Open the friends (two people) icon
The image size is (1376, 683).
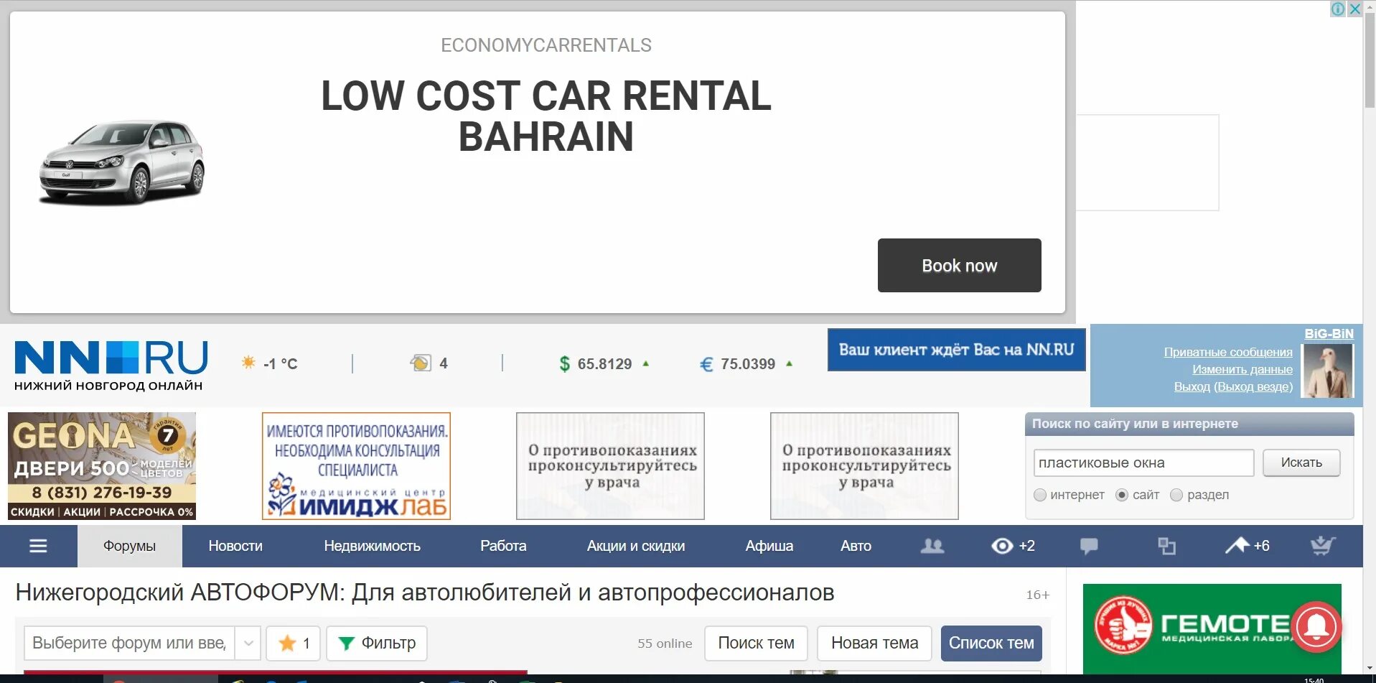pyautogui.click(x=932, y=546)
